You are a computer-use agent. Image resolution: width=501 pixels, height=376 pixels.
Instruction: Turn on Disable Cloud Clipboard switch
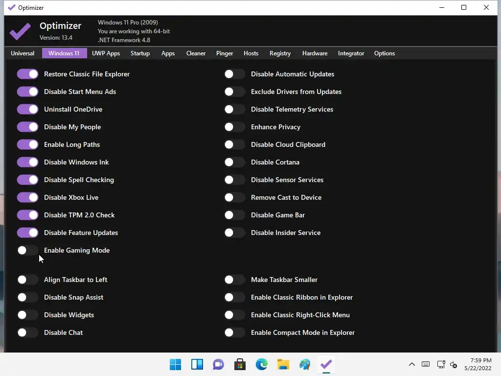(x=234, y=144)
